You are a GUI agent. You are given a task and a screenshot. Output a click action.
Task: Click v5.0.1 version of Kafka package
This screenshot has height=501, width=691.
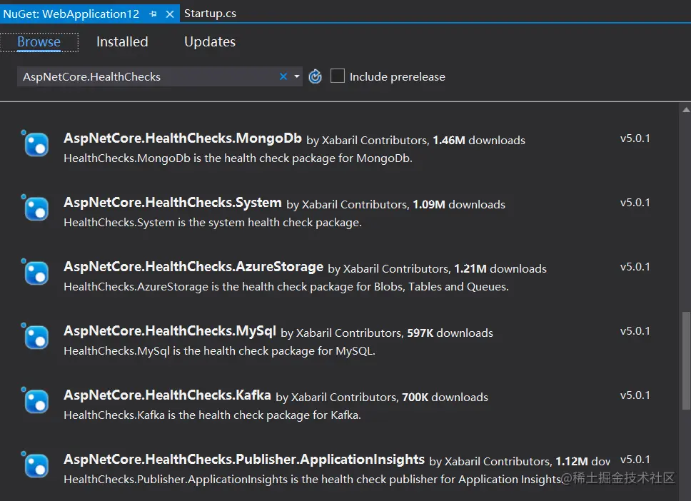[x=635, y=395]
